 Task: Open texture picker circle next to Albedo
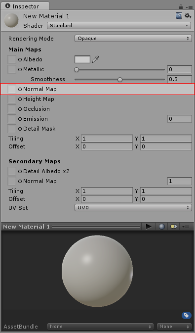[20, 60]
